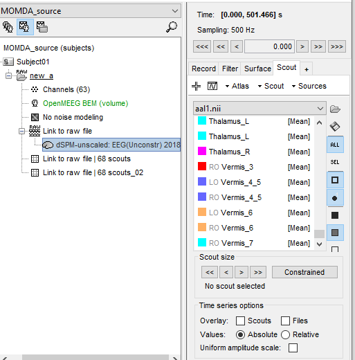This screenshot has height=360, width=355.
Task: Switch to the Surface tab
Action: pyautogui.click(x=257, y=69)
